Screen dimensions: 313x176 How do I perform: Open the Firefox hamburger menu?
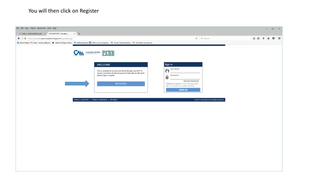coord(279,38)
